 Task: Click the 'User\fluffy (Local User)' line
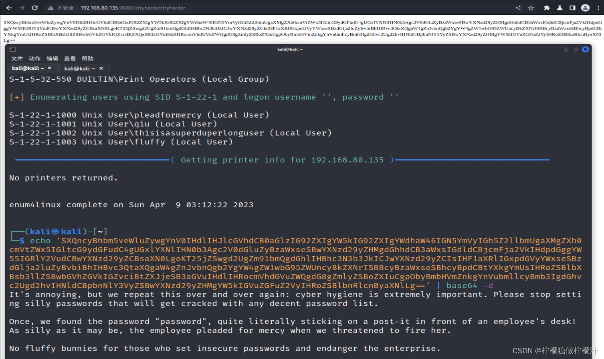point(121,142)
